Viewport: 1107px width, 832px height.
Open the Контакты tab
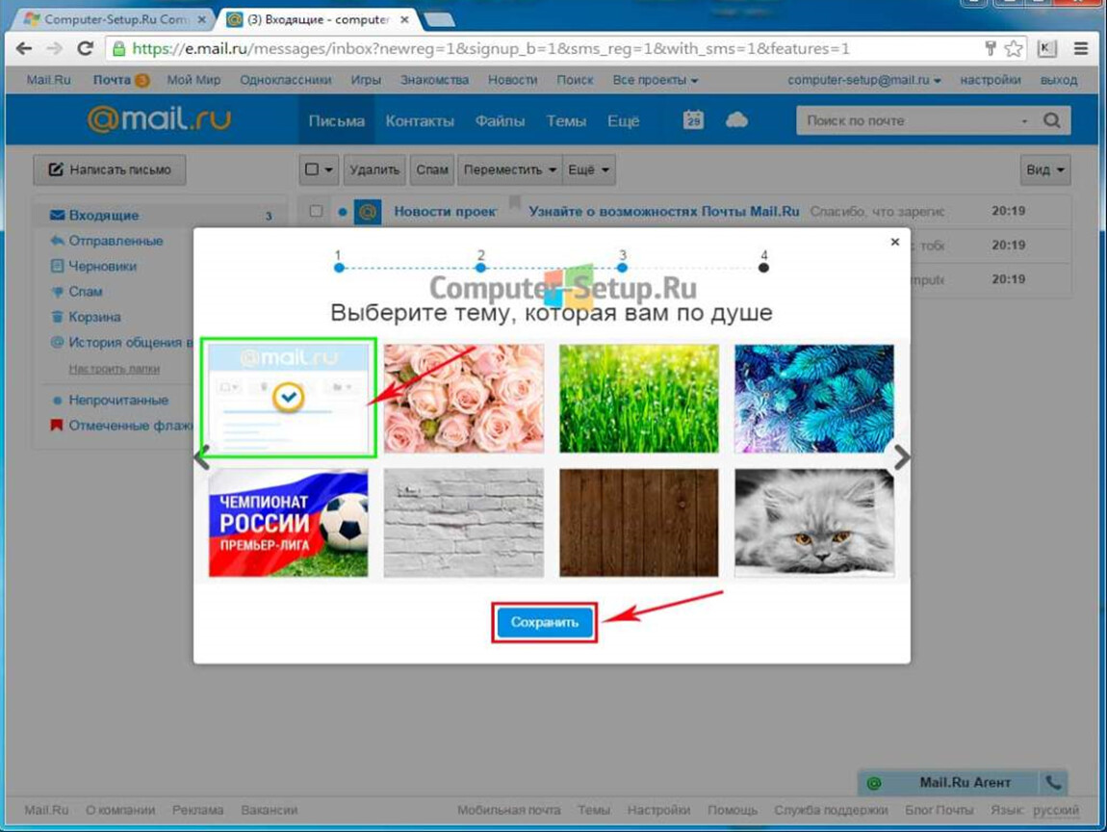click(x=420, y=120)
